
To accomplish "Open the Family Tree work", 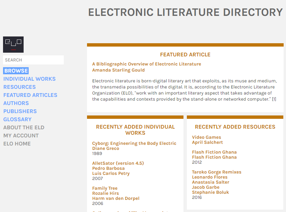I will coord(105,188).
